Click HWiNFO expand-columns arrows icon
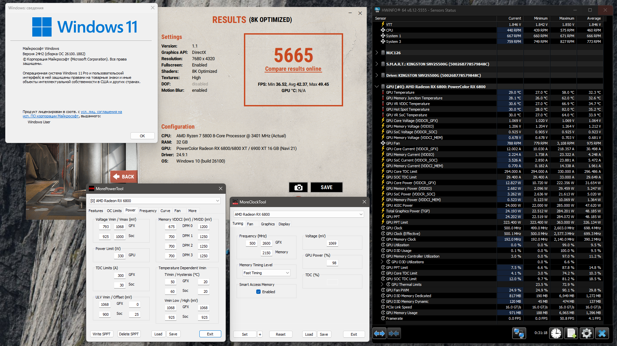Image resolution: width=617 pixels, height=346 pixels. coord(379,333)
